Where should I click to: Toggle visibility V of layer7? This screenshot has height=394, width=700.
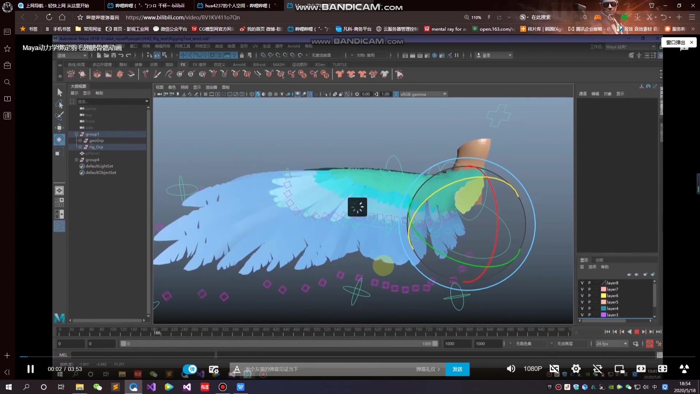click(582, 289)
